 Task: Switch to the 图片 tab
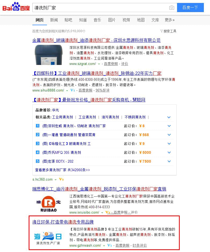point(112,20)
